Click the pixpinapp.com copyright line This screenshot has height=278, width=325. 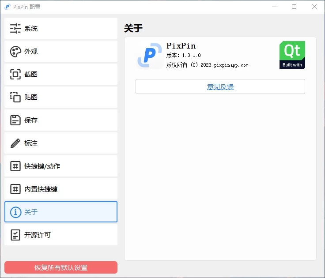tap(207, 65)
